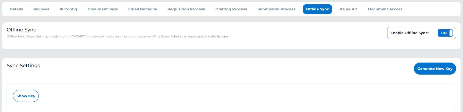Open the Email Domains tab
Image resolution: width=463 pixels, height=112 pixels.
click(143, 9)
